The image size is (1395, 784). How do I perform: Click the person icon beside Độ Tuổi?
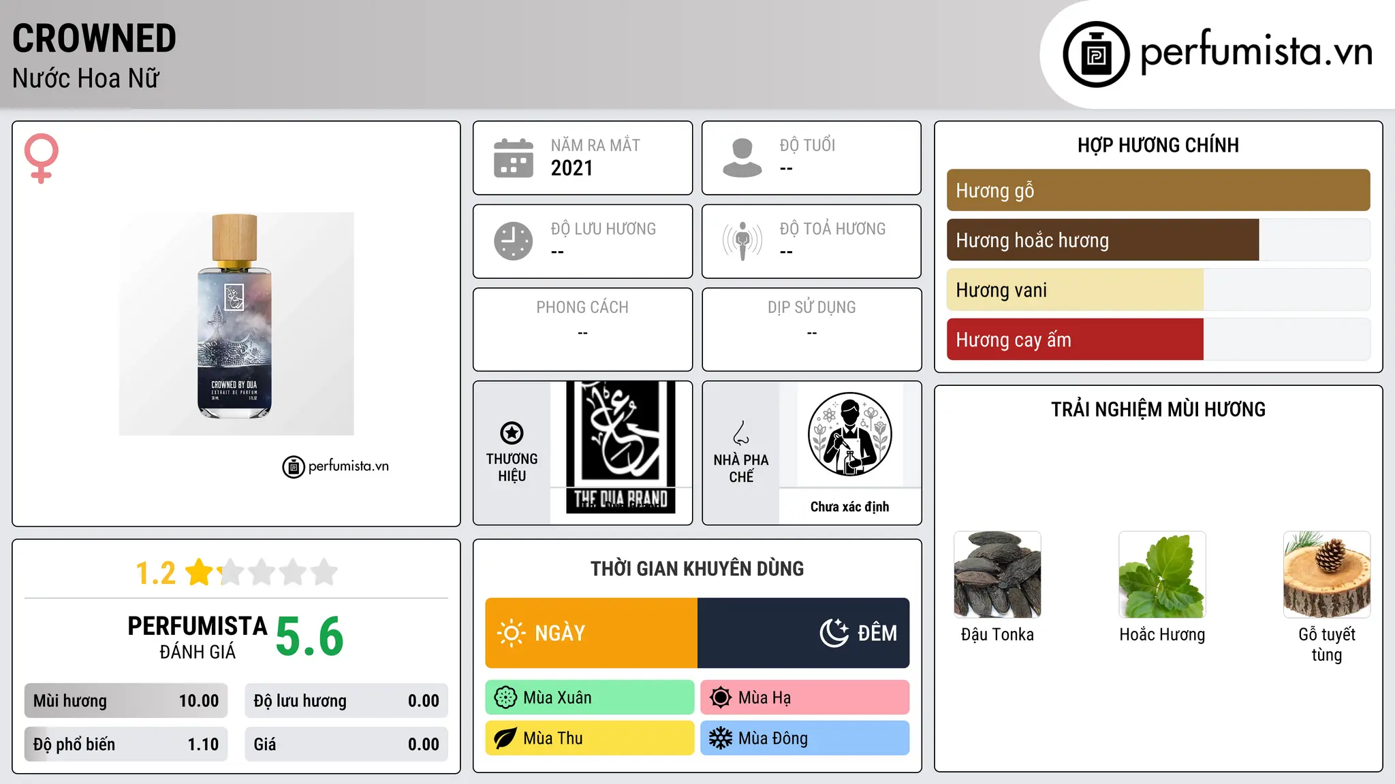tap(742, 158)
